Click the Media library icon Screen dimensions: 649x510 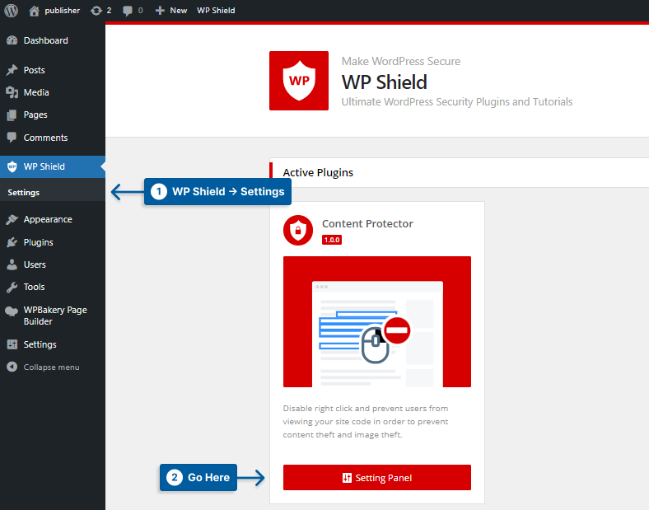(12, 92)
